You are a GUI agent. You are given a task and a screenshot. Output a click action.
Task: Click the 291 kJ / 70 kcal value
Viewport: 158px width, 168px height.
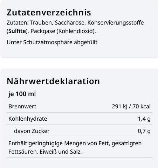131,107
